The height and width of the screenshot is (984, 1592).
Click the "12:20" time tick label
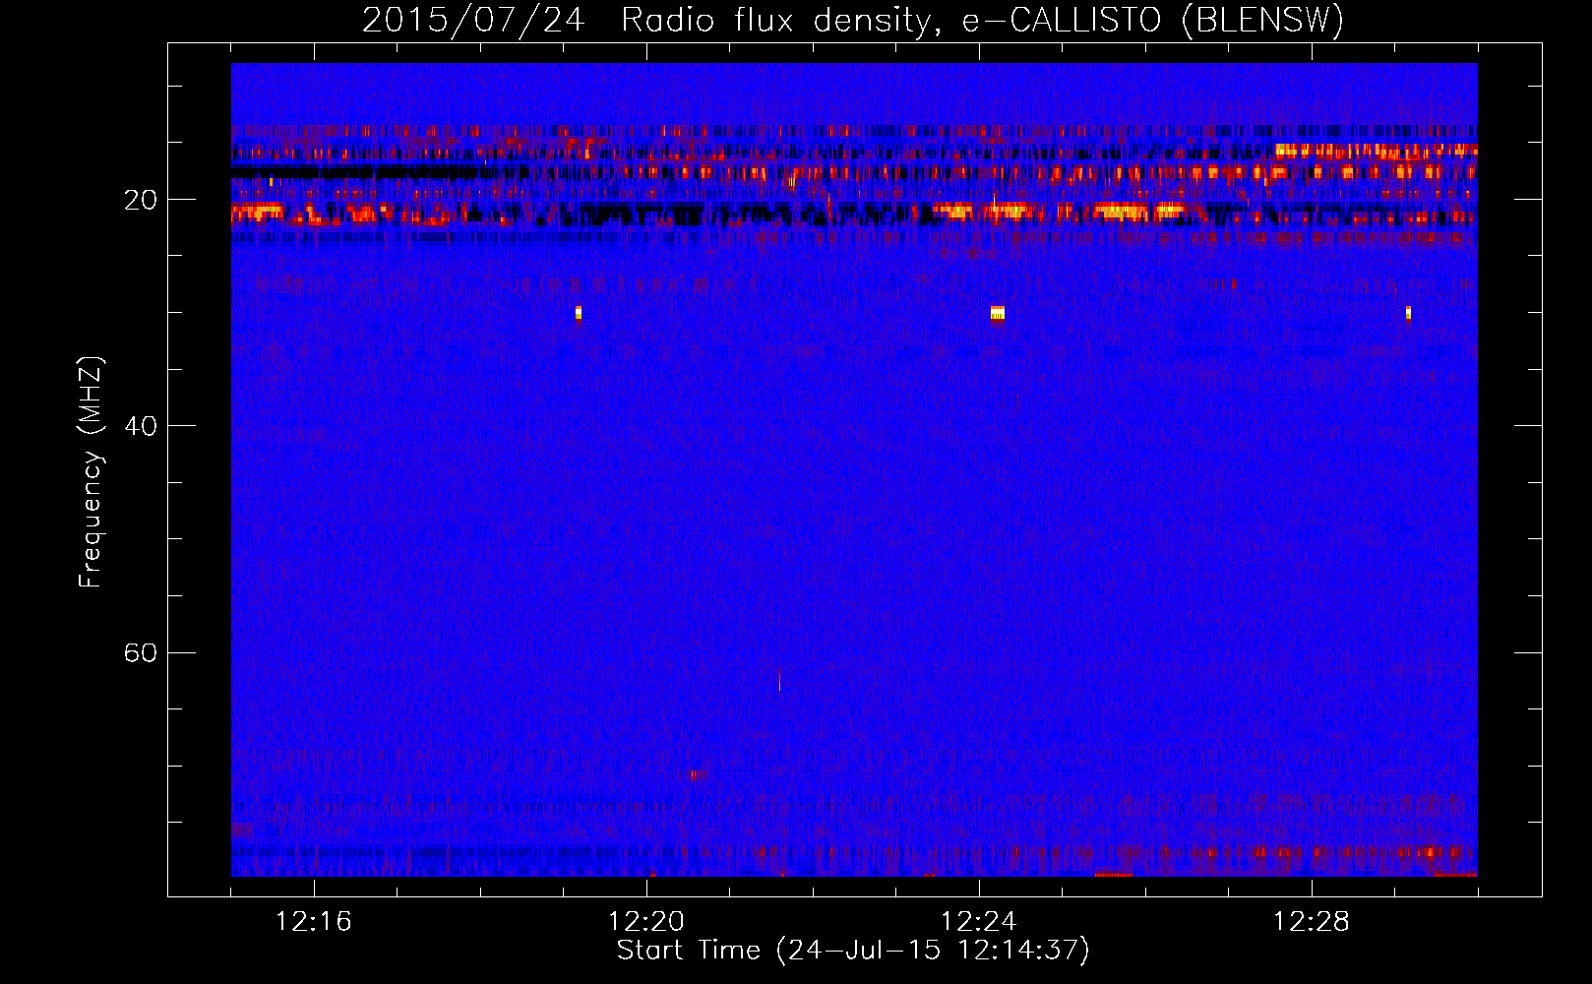click(x=646, y=922)
